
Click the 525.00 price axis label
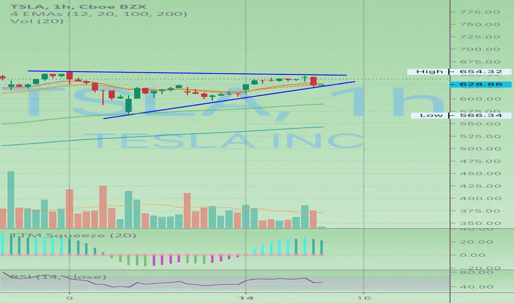[x=480, y=136]
